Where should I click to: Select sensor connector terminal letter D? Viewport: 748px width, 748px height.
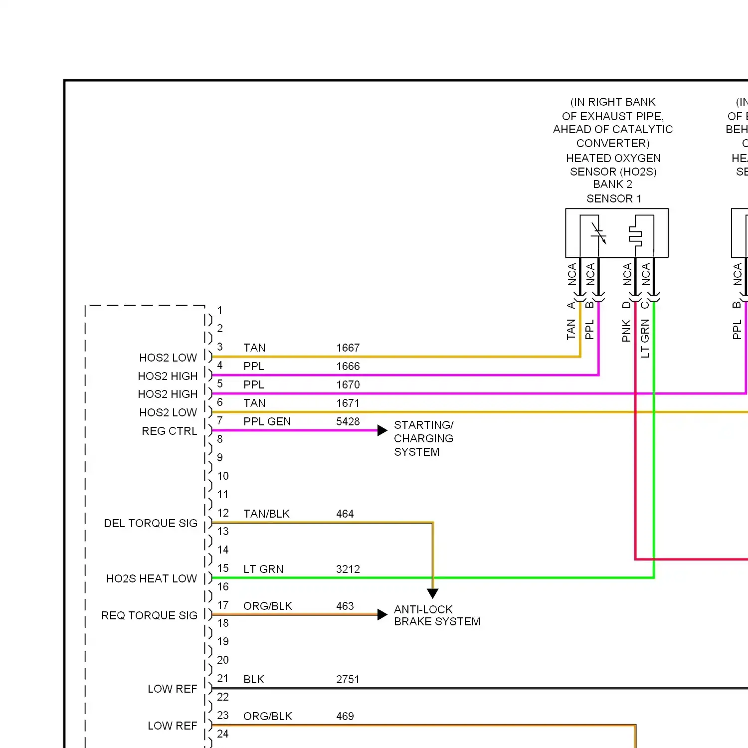626,305
